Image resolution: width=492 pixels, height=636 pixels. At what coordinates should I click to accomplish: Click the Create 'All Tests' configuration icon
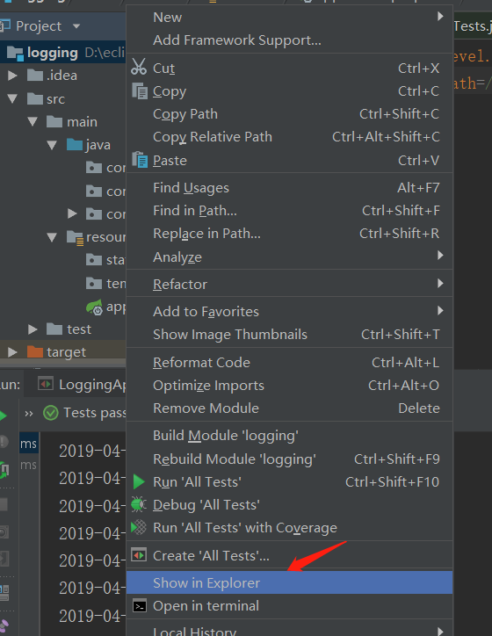click(x=139, y=554)
